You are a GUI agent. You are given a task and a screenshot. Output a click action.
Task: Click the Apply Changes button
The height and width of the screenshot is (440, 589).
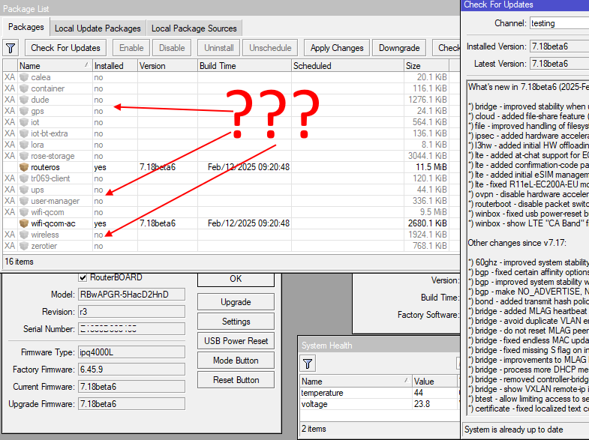click(337, 48)
